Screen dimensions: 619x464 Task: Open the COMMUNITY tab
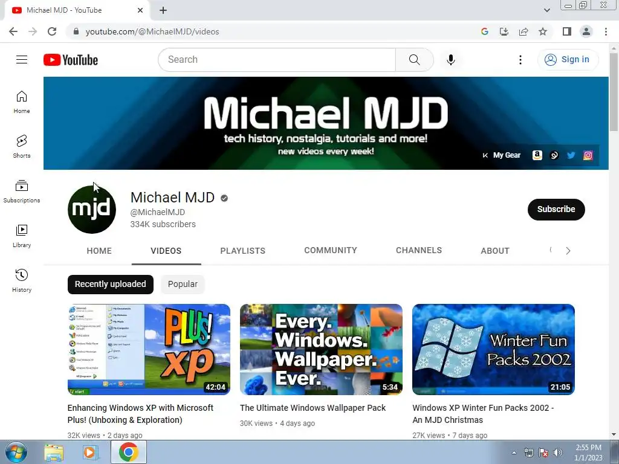tap(331, 251)
